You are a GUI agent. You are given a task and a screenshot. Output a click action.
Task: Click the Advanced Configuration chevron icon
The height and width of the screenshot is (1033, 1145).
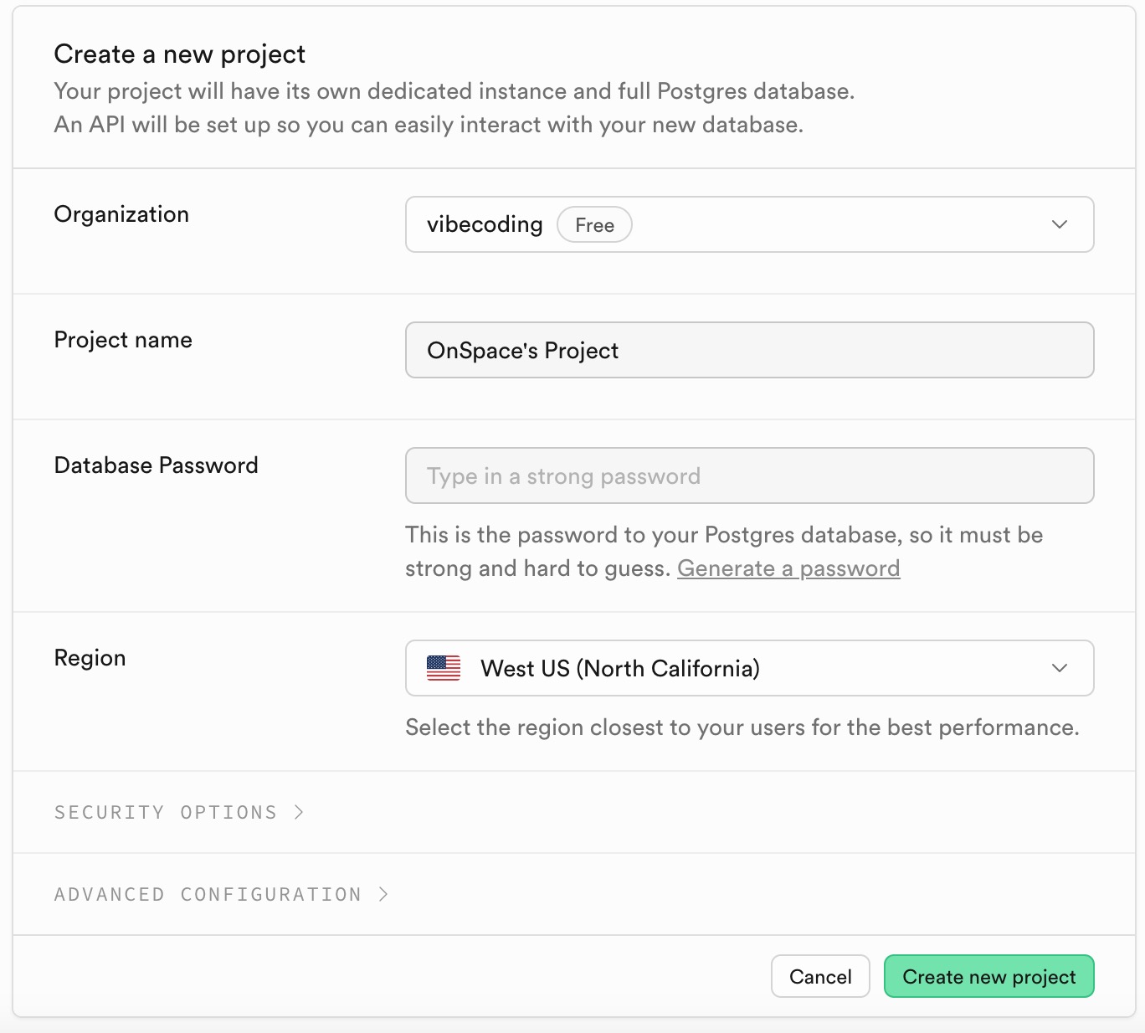(x=383, y=894)
